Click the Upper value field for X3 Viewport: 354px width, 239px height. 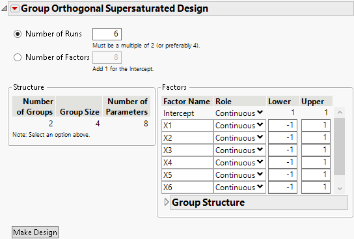tap(316, 150)
